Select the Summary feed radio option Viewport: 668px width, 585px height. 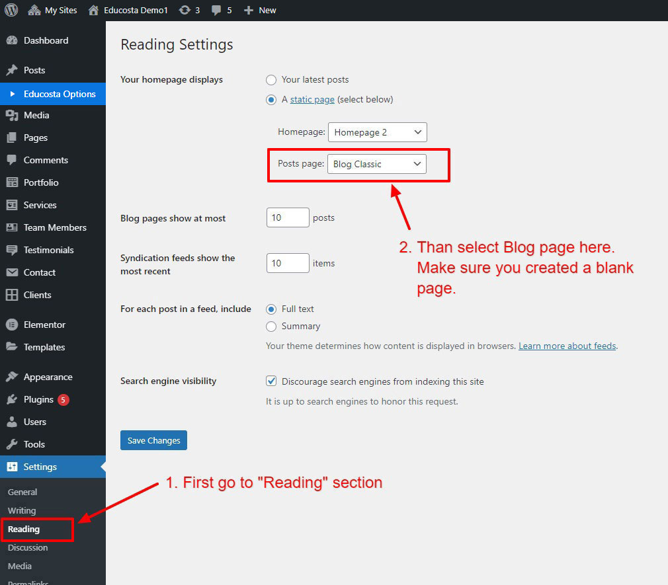271,327
